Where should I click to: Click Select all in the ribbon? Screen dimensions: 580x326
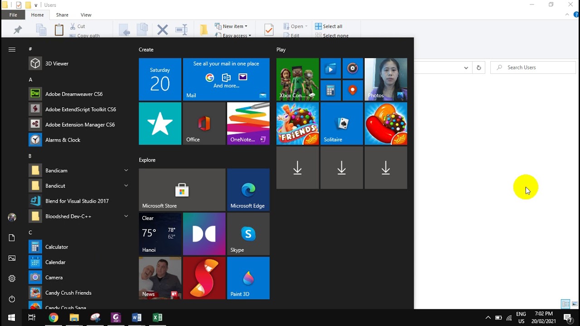(329, 26)
